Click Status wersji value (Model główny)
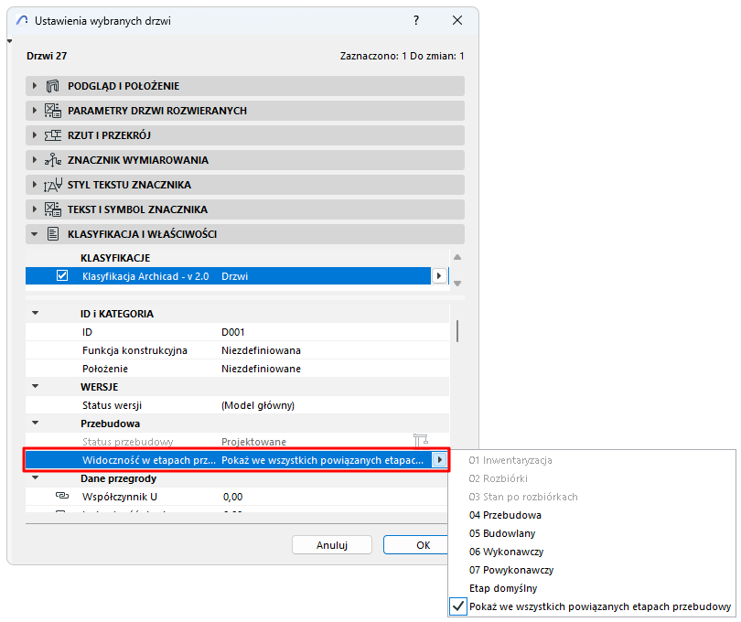This screenshot has height=622, width=741. (258, 405)
